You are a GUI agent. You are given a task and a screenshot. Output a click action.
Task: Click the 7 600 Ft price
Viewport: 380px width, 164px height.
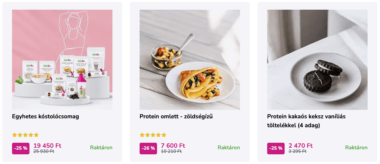coord(173,145)
